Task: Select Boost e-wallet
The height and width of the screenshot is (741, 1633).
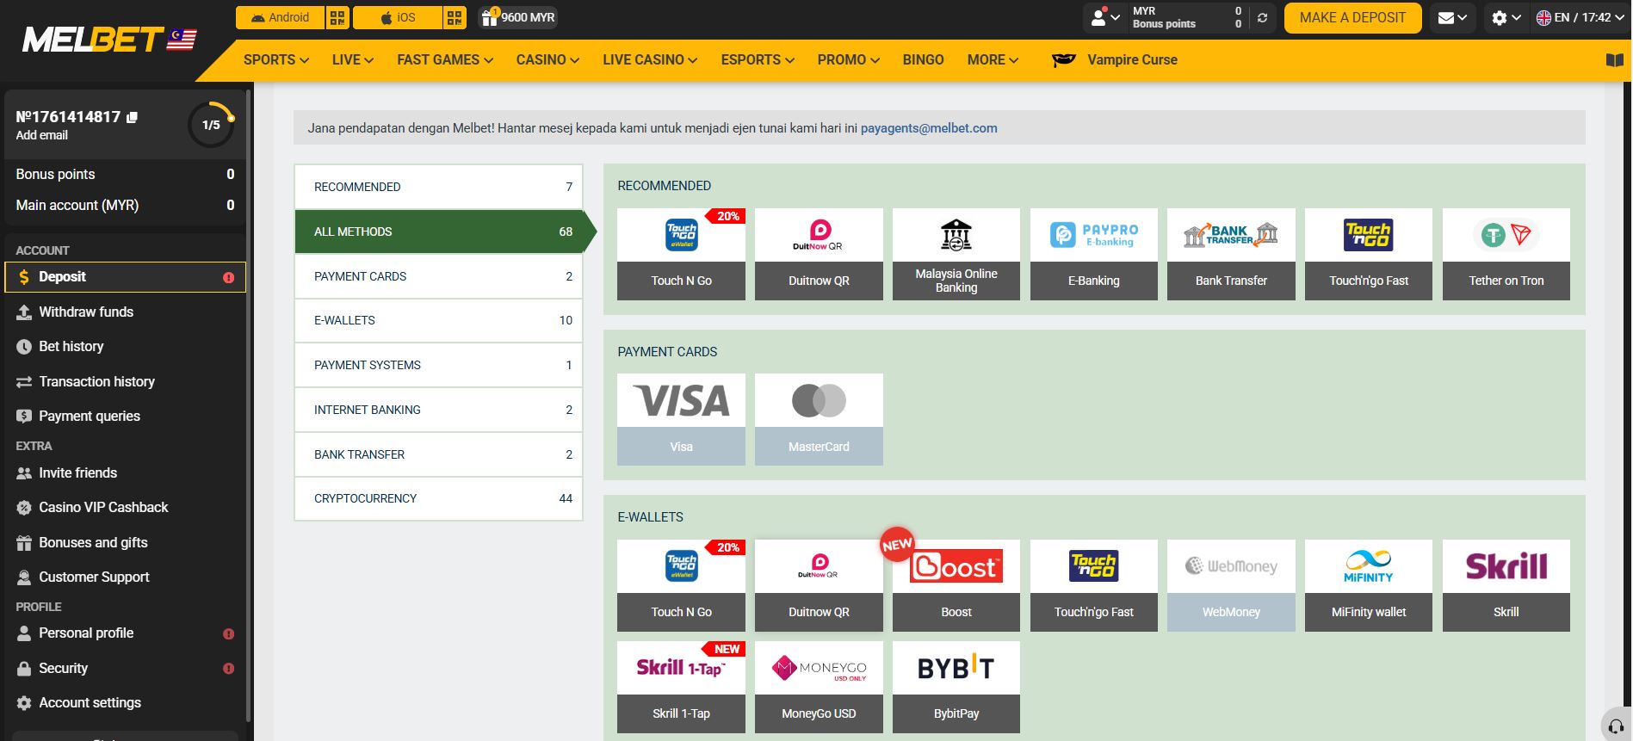Action: pos(956,585)
